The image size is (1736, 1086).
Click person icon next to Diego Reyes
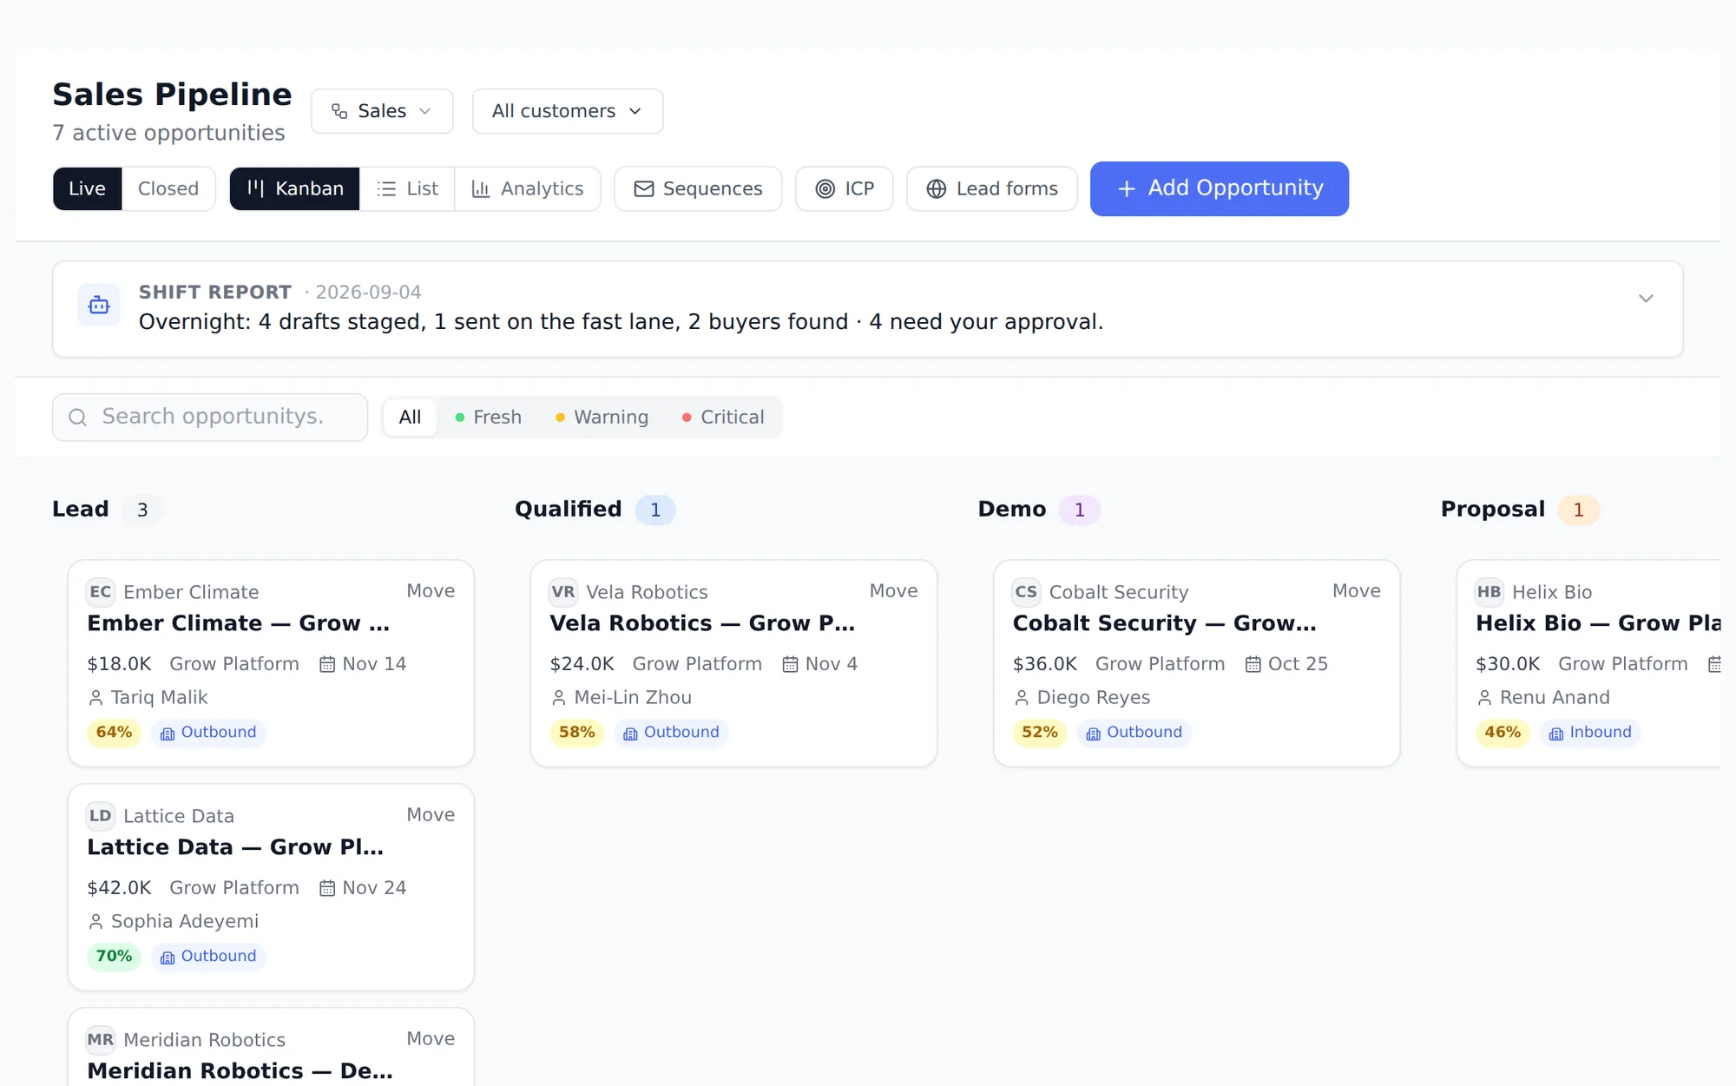(x=1022, y=698)
